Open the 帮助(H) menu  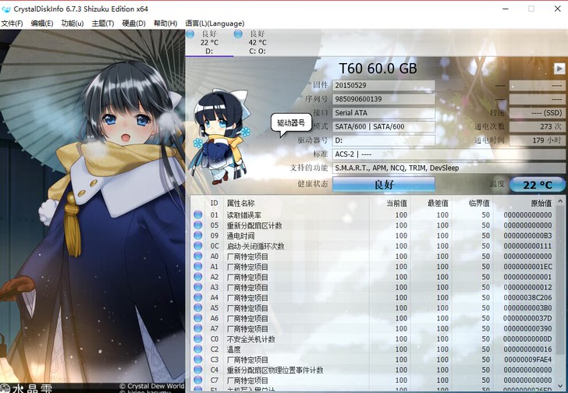[x=165, y=23]
